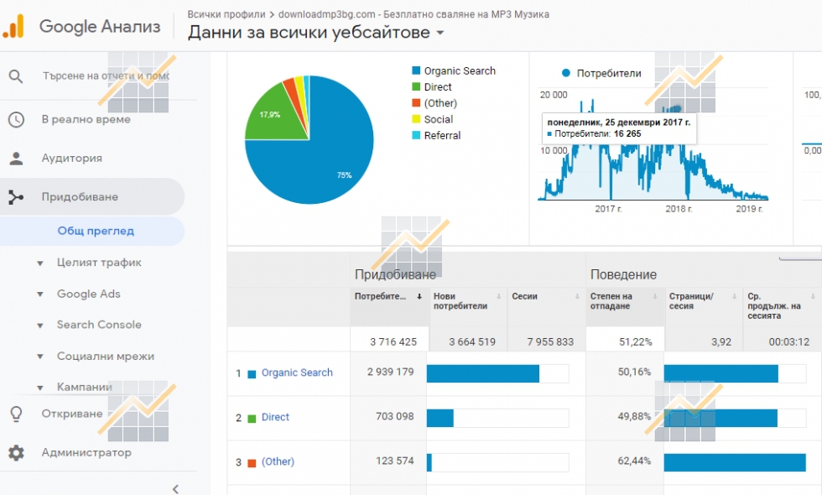Sort by the arrow in Потребите... column
822x495 pixels.
tap(419, 297)
